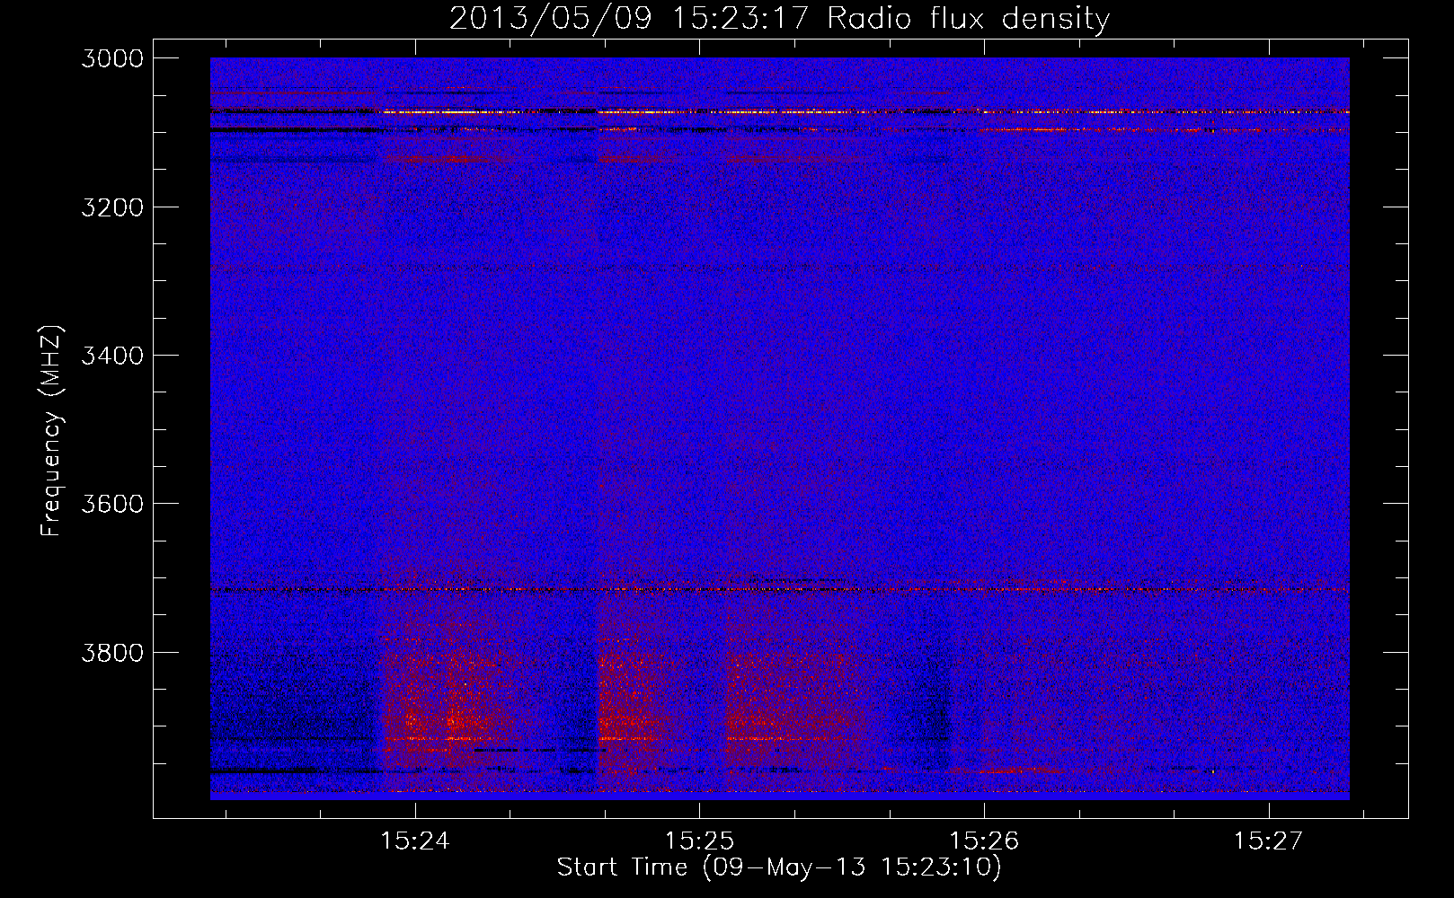Click the 3200 frequency tick label
This screenshot has width=1454, height=898.
(x=112, y=207)
